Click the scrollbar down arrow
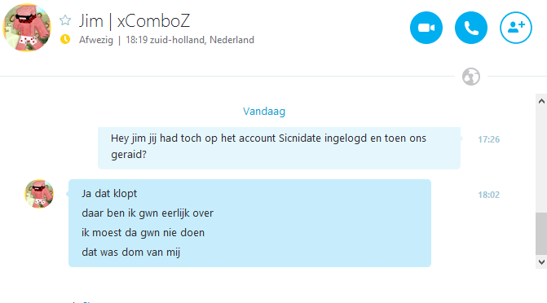 pyautogui.click(x=541, y=261)
